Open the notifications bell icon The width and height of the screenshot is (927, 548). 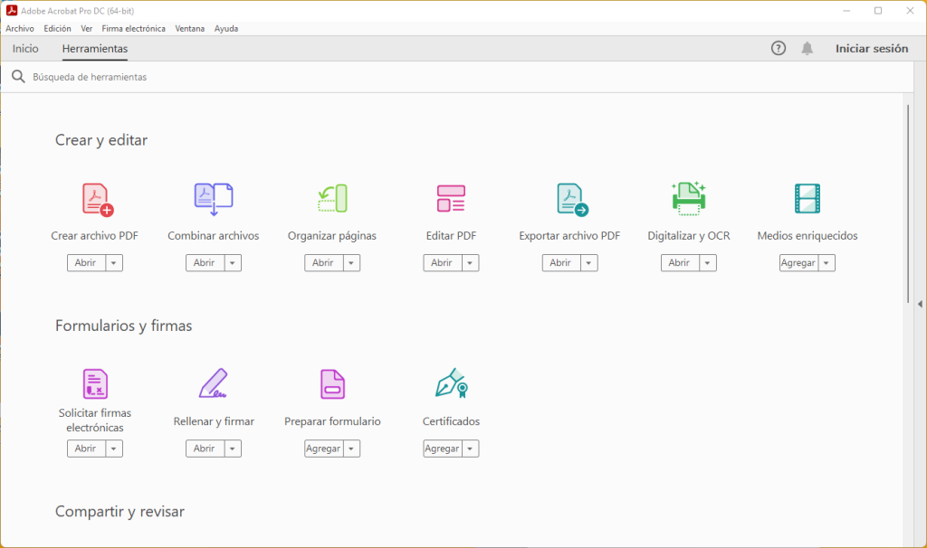coord(807,49)
